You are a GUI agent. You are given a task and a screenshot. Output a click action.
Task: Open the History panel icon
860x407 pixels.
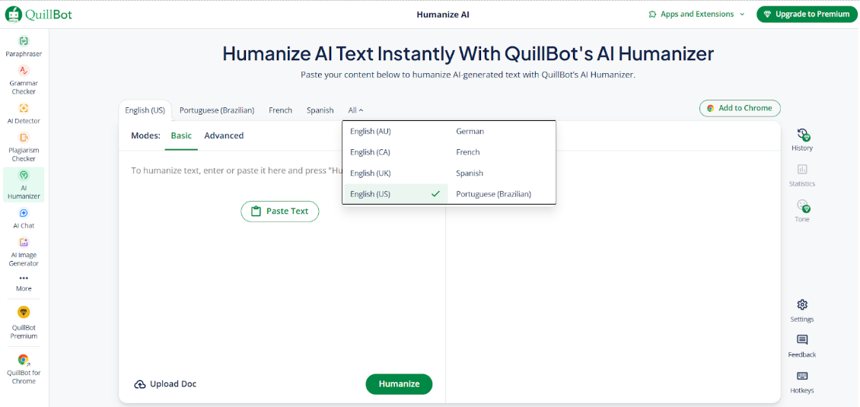coord(802,135)
